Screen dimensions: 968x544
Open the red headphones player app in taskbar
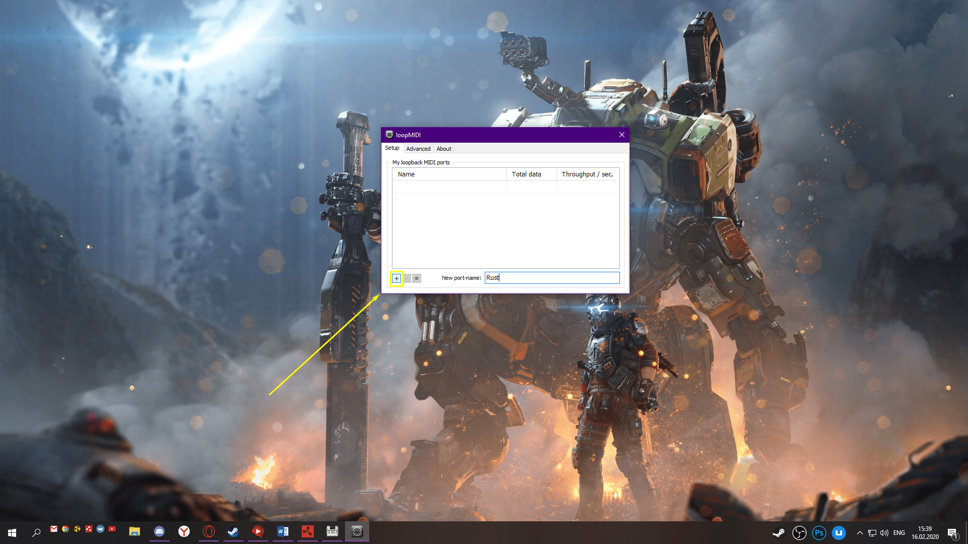[x=258, y=532]
